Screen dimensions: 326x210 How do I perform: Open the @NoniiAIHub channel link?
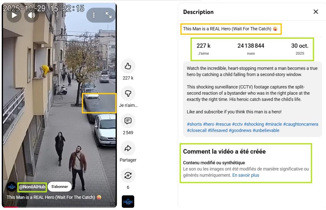click(x=32, y=187)
